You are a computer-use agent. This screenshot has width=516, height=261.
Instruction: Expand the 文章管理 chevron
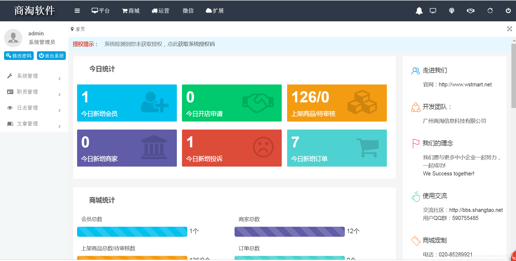[60, 127]
